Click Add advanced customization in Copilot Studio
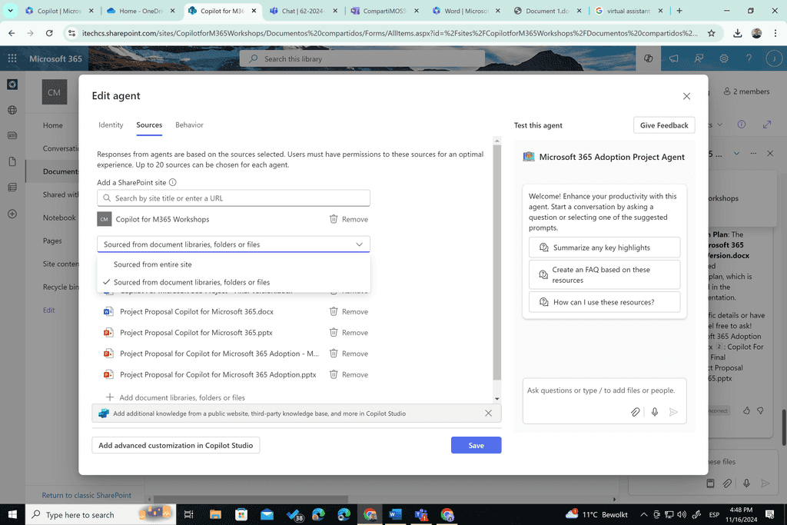Viewport: 787px width, 525px height. tap(176, 446)
